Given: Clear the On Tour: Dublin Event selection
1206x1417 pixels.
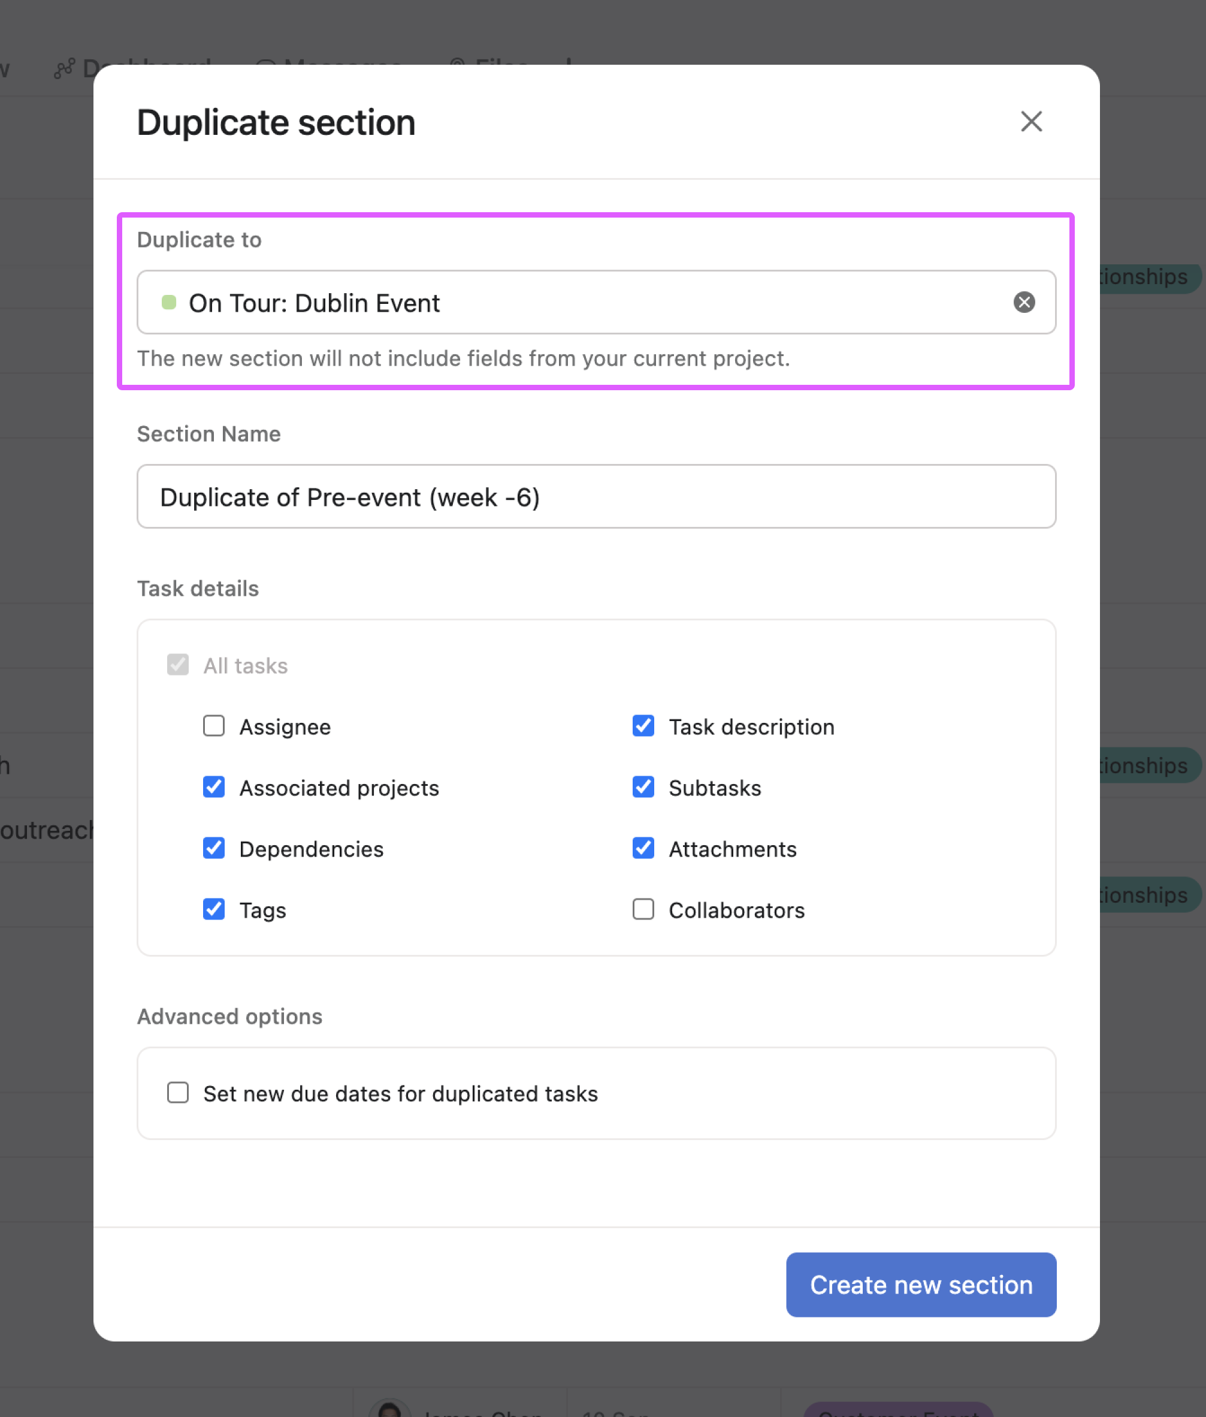Looking at the screenshot, I should tap(1023, 302).
